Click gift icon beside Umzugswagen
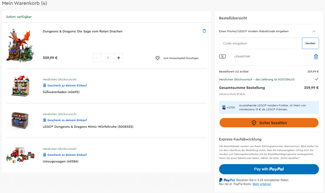325x193 pixels. (44, 155)
